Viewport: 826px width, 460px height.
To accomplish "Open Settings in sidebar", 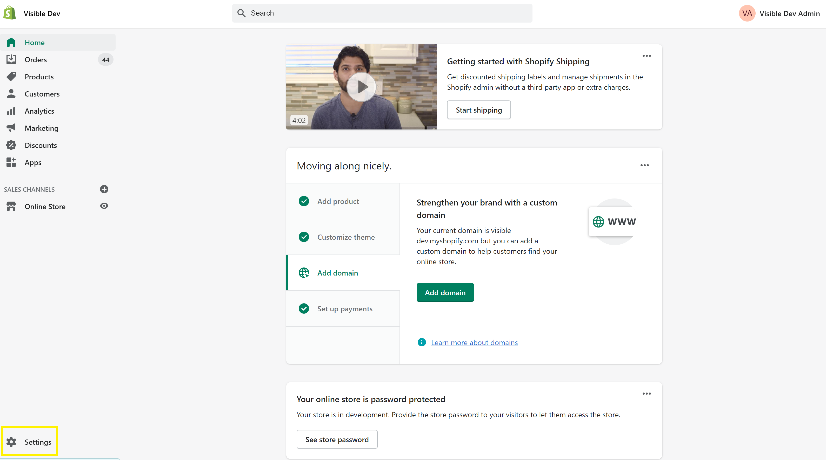I will point(30,442).
